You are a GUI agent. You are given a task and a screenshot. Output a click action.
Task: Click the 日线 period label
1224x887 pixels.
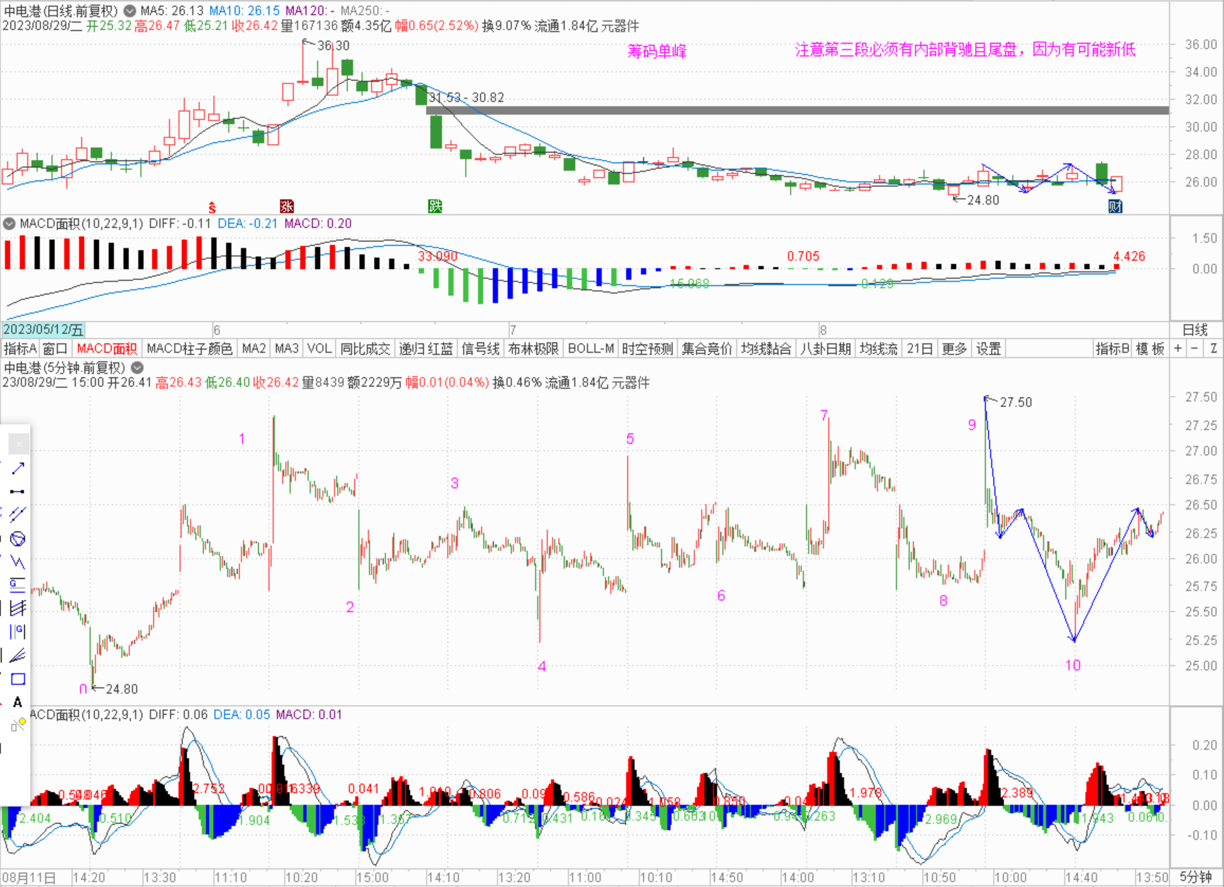point(1195,330)
